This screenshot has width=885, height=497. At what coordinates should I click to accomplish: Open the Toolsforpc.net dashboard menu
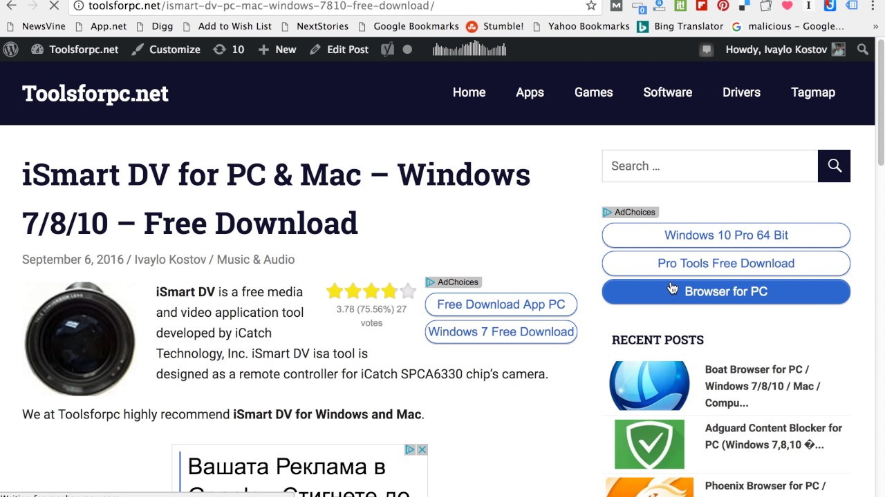point(75,50)
